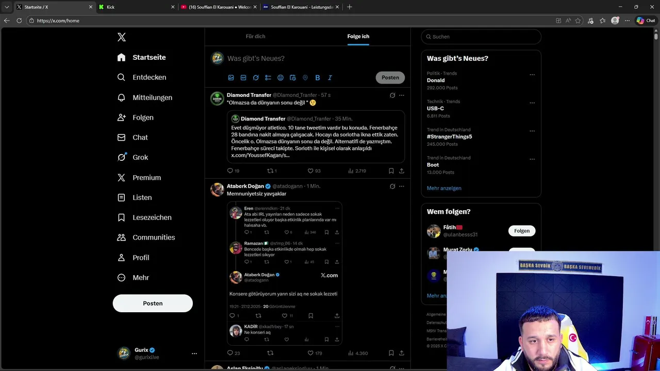Repost the Diamond Transfer post

(x=272, y=171)
